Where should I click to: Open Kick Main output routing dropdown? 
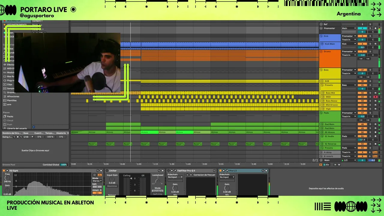[x=349, y=44]
